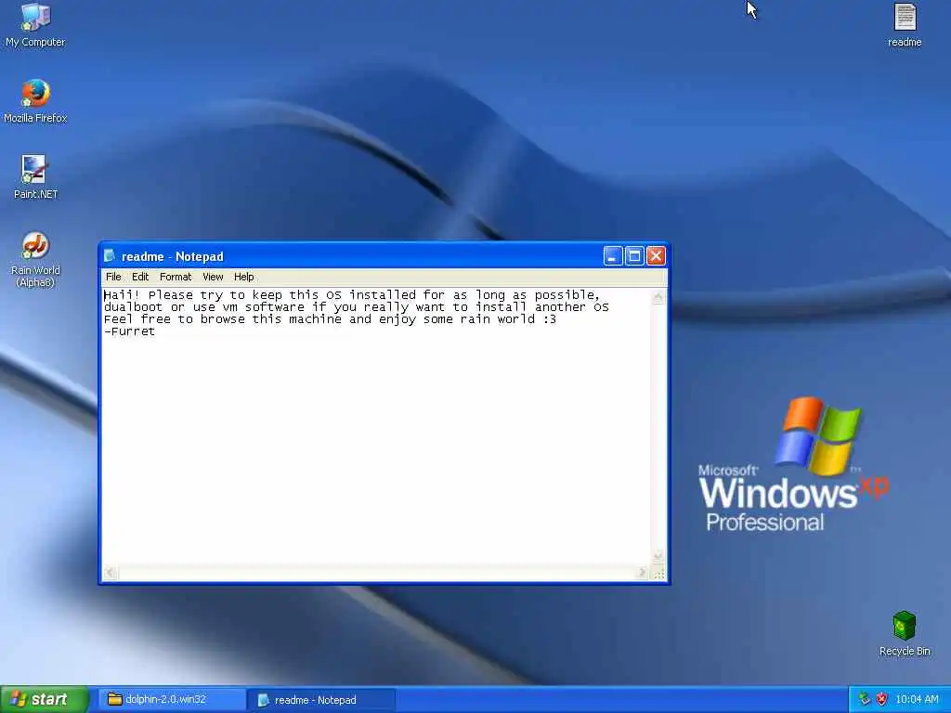Select the My Computer desktop icon
This screenshot has width=951, height=713.
[36, 24]
